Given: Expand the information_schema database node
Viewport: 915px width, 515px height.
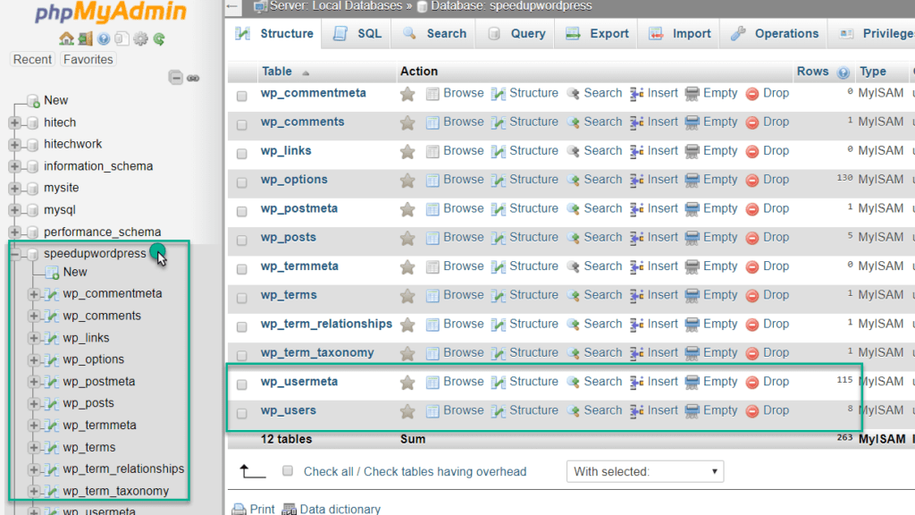Looking at the screenshot, I should [14, 166].
